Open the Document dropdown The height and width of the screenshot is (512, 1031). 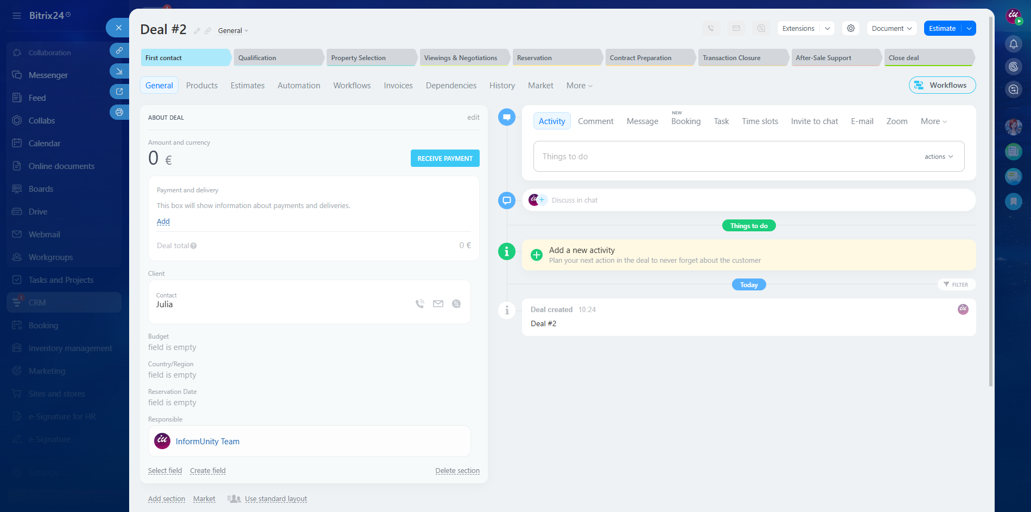click(x=892, y=28)
